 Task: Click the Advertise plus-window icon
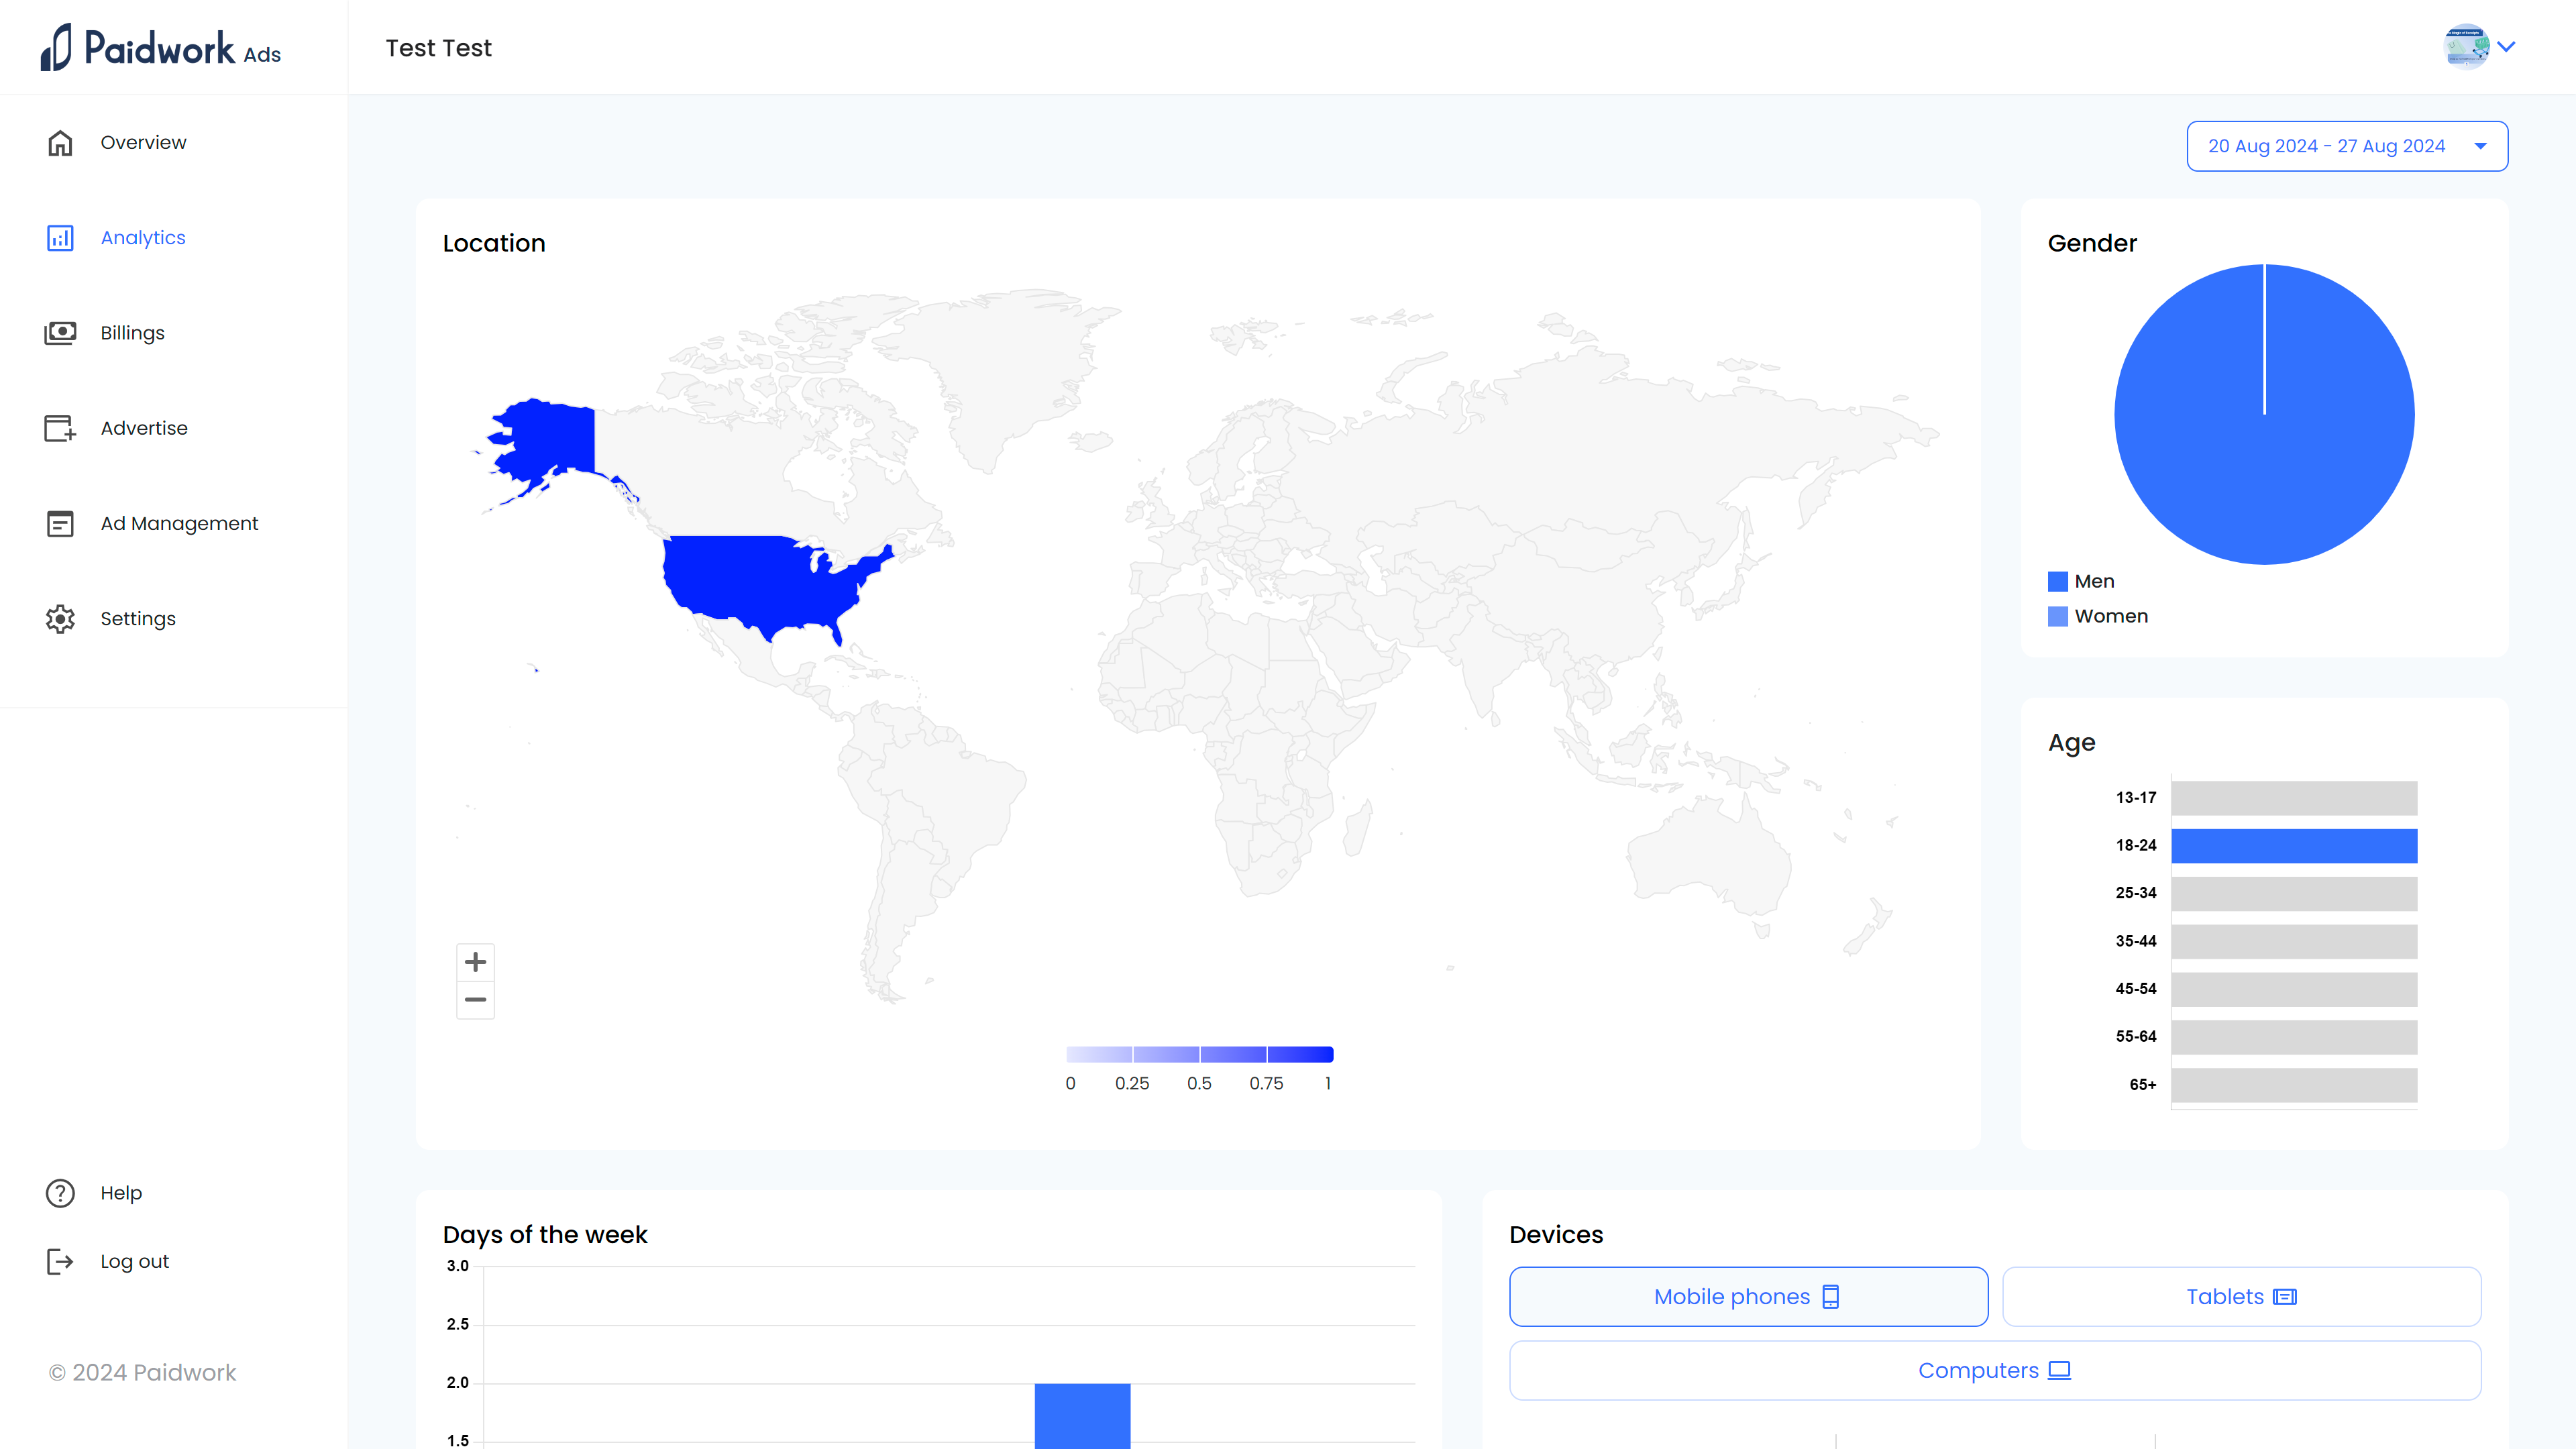tap(60, 428)
